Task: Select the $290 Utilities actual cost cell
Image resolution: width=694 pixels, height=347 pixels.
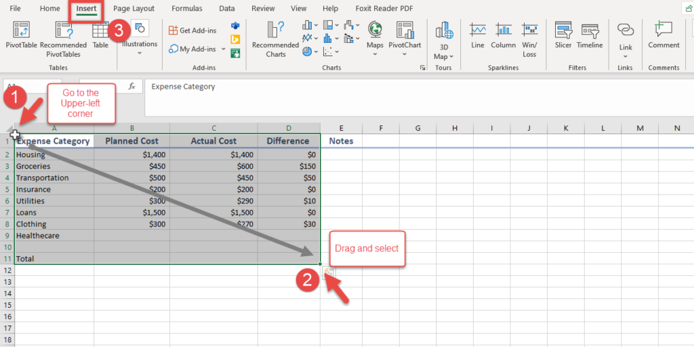Action: point(213,201)
